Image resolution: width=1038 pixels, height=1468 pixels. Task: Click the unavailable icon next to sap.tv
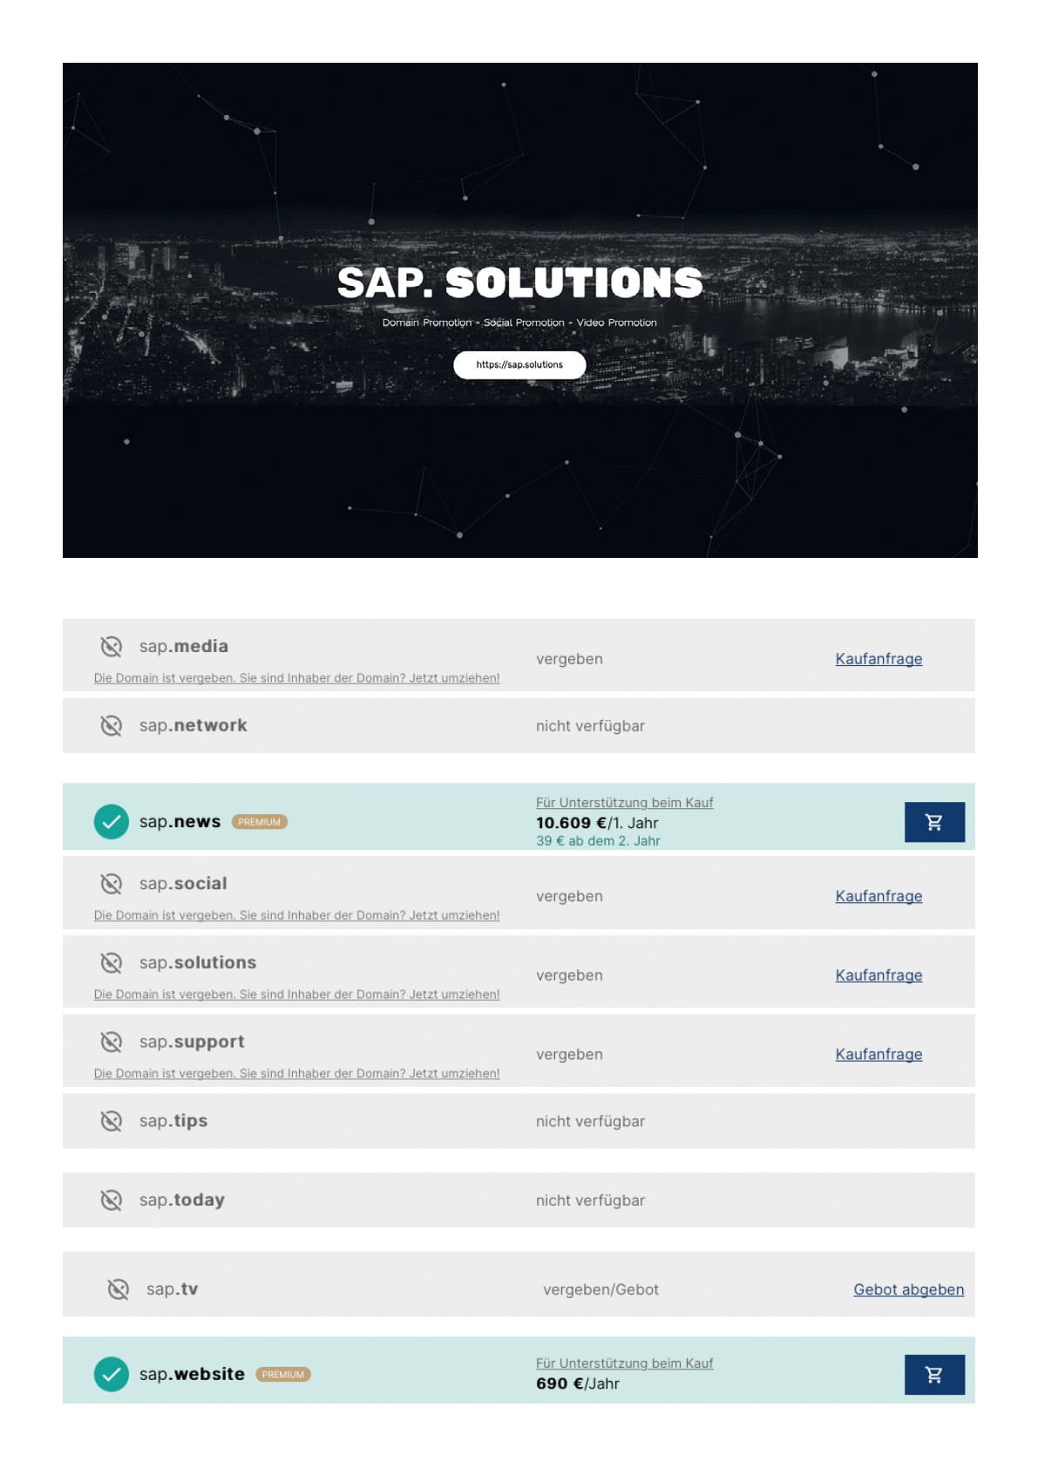click(x=118, y=1289)
